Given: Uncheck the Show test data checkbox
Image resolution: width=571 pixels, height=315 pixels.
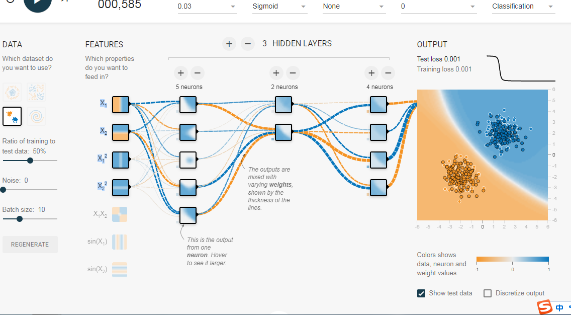Looking at the screenshot, I should click(x=421, y=293).
